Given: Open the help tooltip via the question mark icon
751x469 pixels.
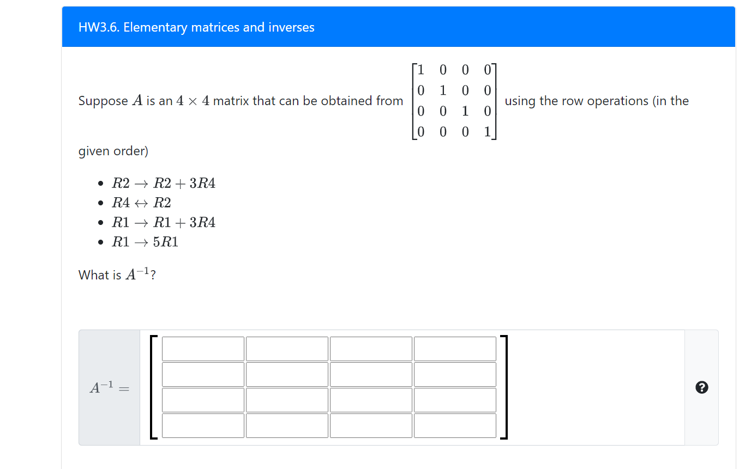Looking at the screenshot, I should pos(702,387).
